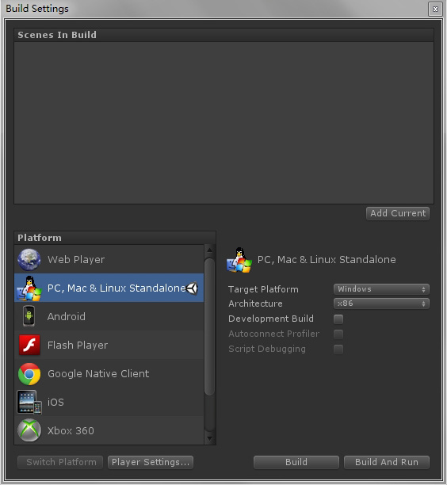This screenshot has width=447, height=485.
Task: Click the PC, Mac & Linux penguin icon in list
Action: click(x=29, y=288)
